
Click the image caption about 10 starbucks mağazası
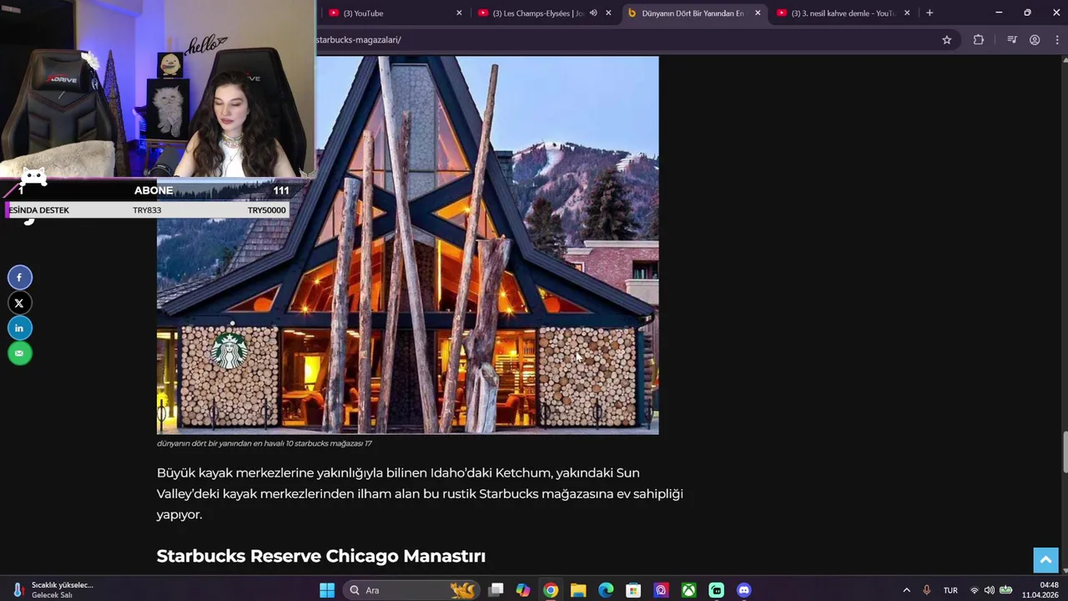pos(264,444)
